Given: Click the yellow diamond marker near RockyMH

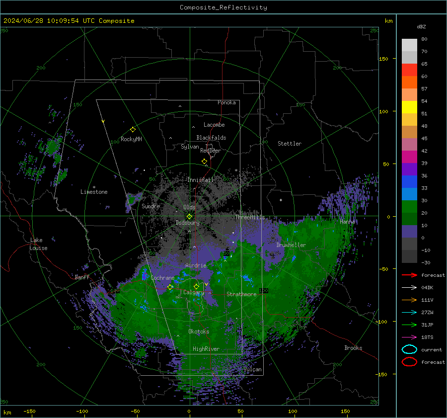Looking at the screenshot, I should pyautogui.click(x=133, y=130).
